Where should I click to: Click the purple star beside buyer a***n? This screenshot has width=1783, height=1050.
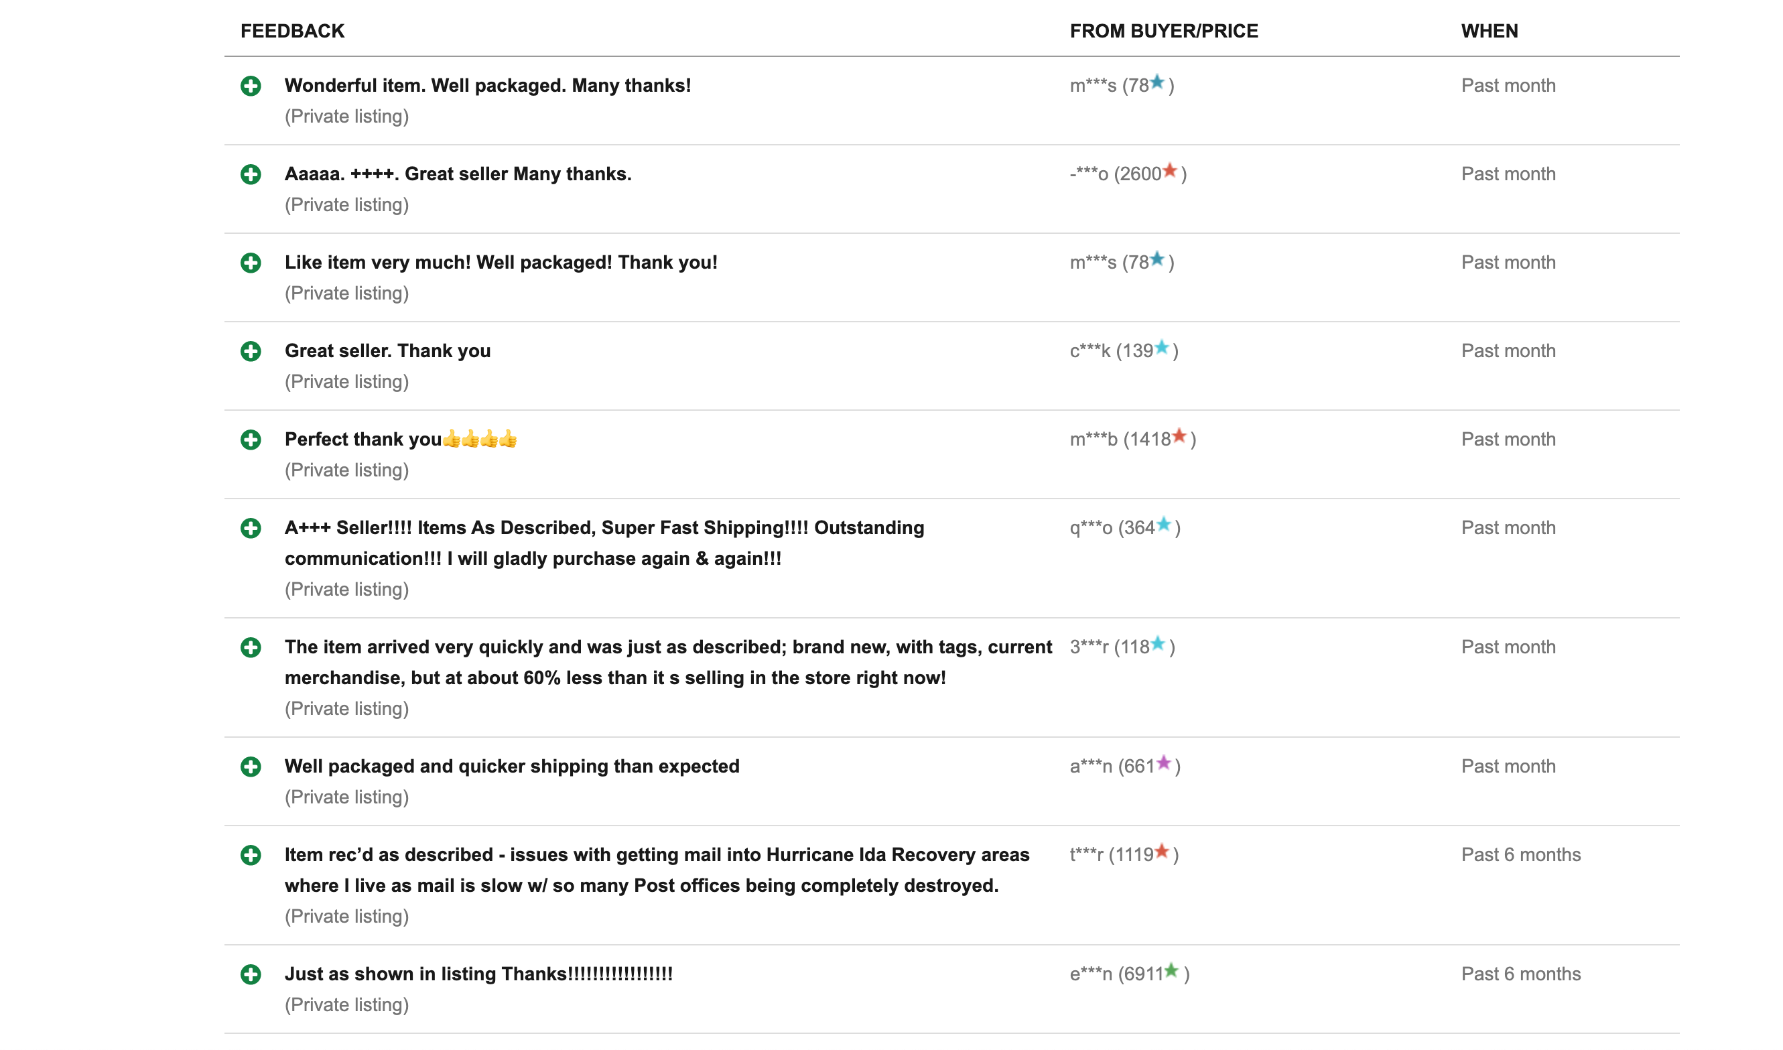tap(1164, 763)
